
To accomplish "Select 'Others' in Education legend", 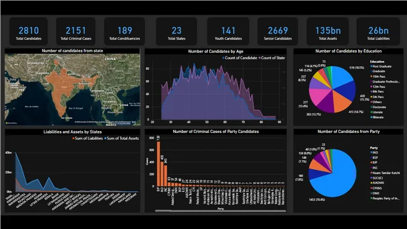I will click(x=376, y=102).
